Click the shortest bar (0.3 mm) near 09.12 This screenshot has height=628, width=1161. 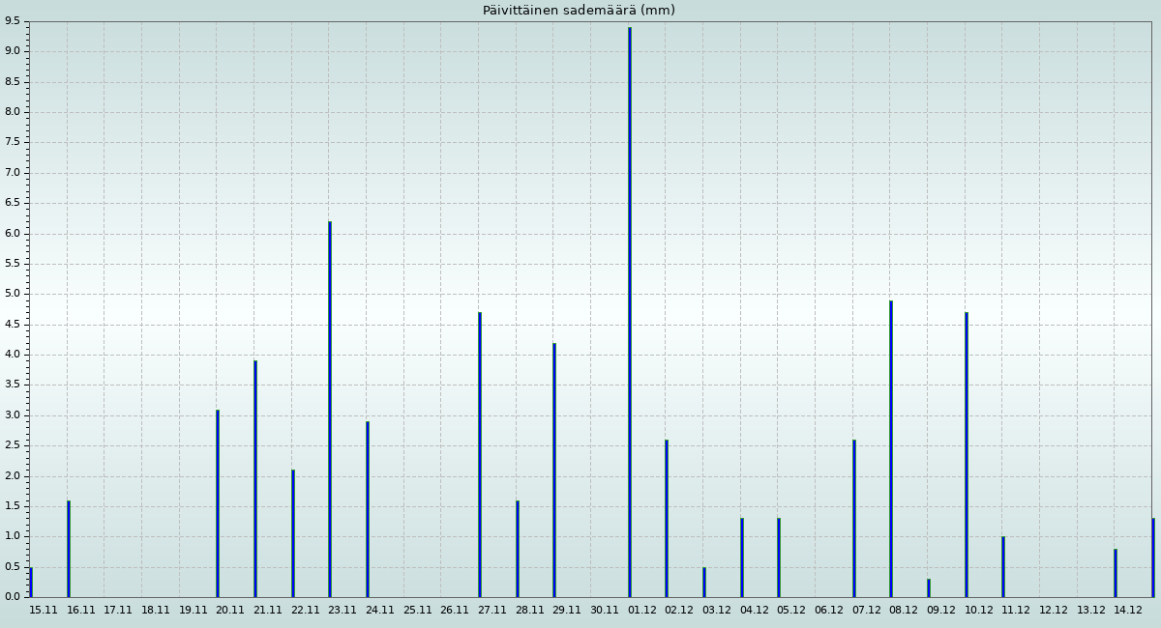click(929, 588)
